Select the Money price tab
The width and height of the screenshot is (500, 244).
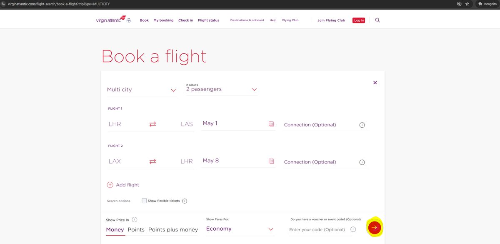(115, 230)
